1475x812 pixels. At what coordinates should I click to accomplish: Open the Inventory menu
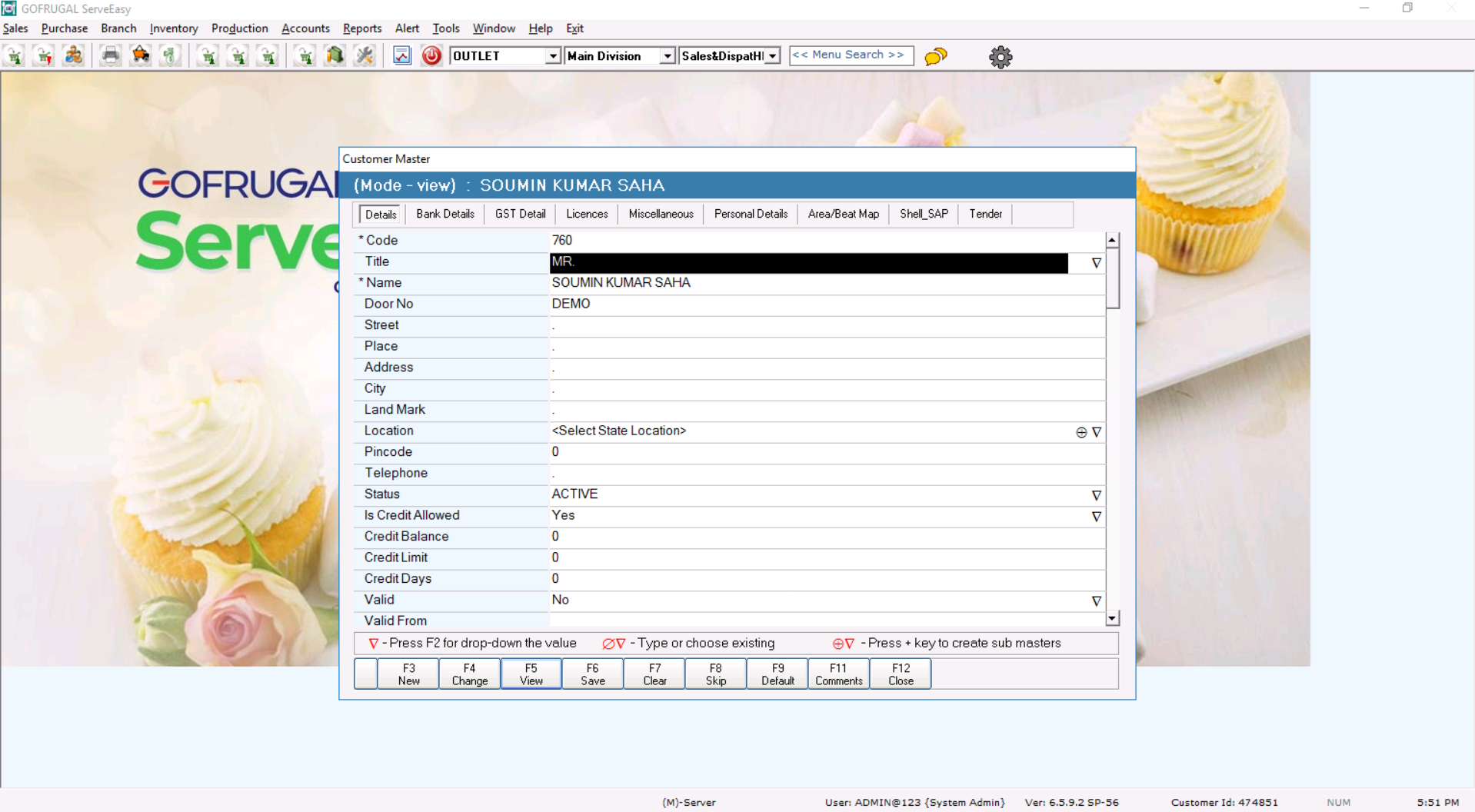[173, 28]
